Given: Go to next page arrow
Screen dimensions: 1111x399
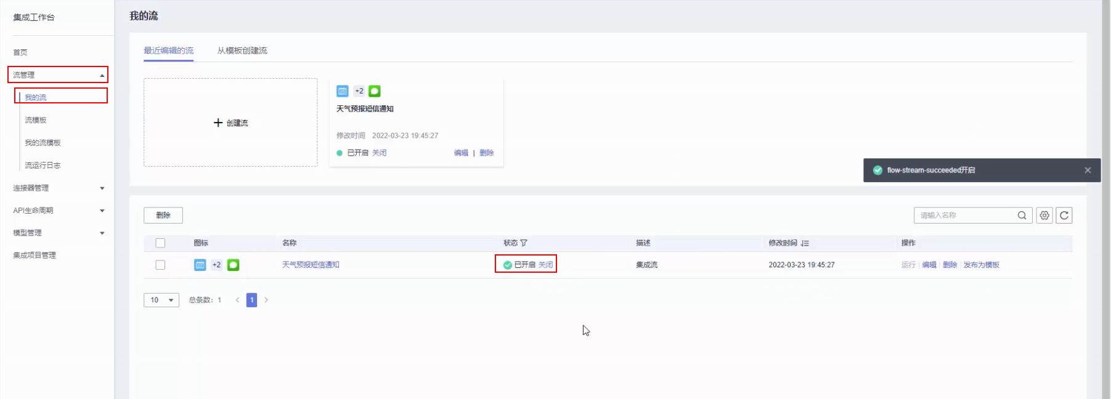Looking at the screenshot, I should pyautogui.click(x=266, y=300).
